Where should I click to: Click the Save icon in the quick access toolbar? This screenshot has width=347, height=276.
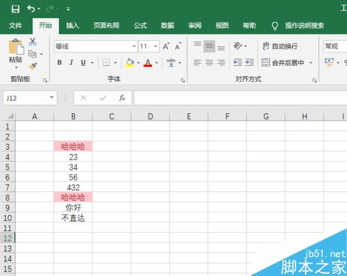[15, 9]
